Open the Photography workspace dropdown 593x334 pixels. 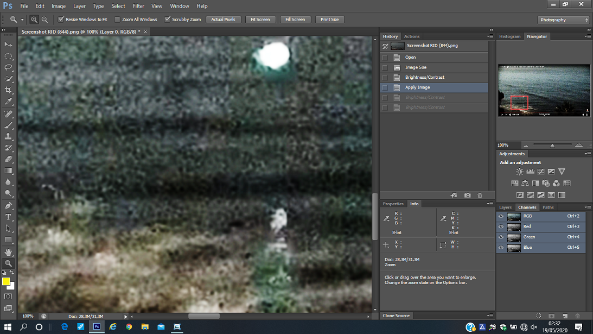pyautogui.click(x=564, y=20)
